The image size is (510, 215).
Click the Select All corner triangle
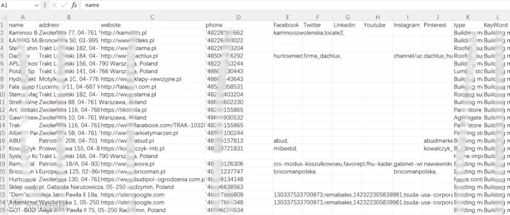tap(3, 17)
